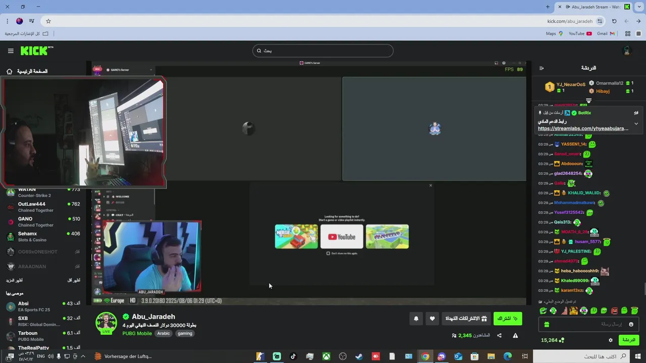Close the Abu_Jaradeh Stream tab
This screenshot has width=646, height=363.
[x=559, y=7]
